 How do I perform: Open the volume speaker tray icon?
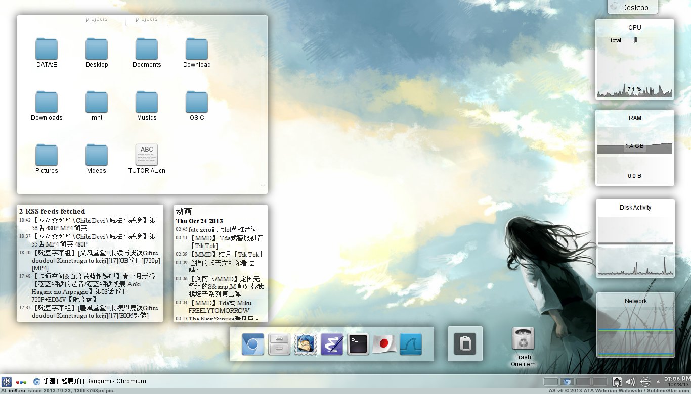(630, 382)
